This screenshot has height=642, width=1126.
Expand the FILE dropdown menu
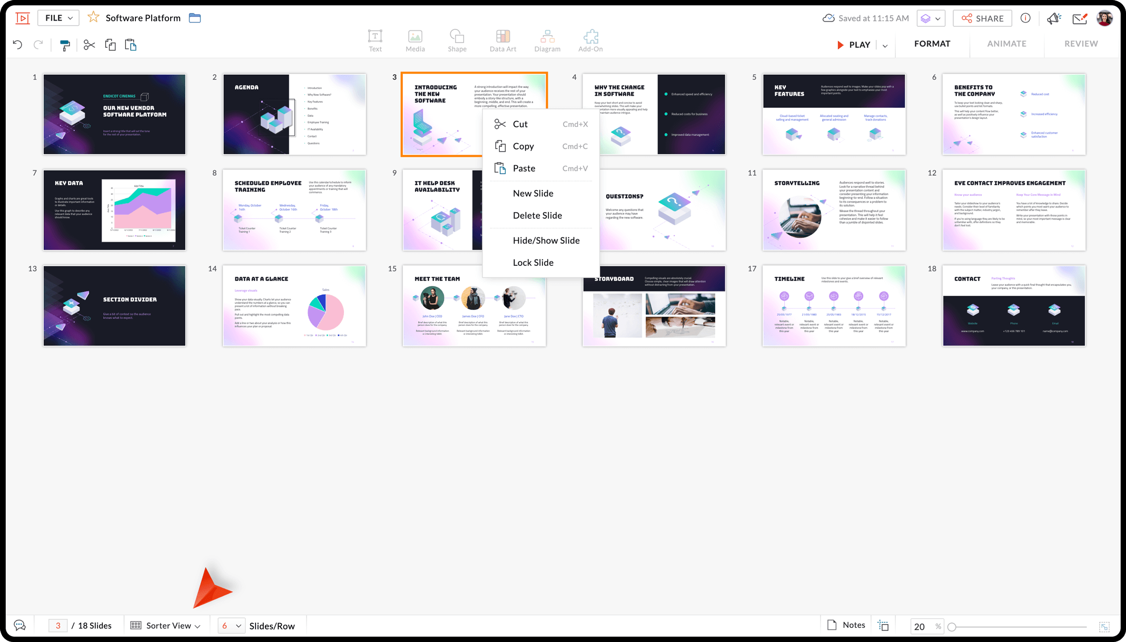click(x=58, y=18)
